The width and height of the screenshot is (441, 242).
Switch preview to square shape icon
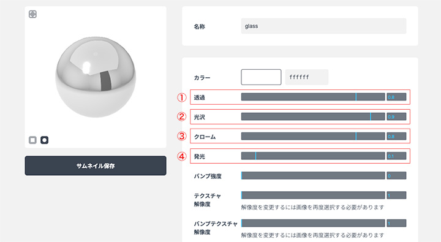pyautogui.click(x=32, y=140)
